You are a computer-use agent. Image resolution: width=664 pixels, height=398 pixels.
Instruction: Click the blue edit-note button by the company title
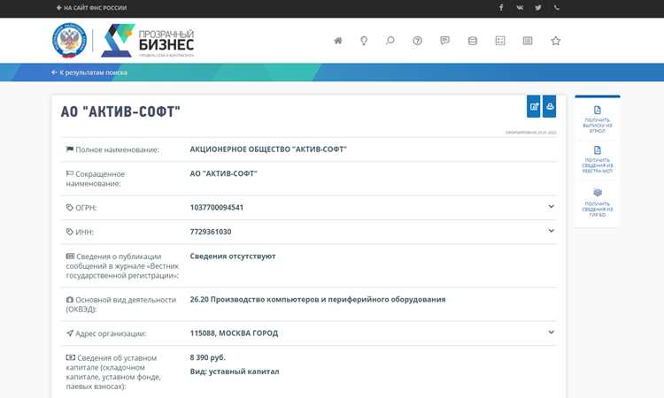coord(534,106)
